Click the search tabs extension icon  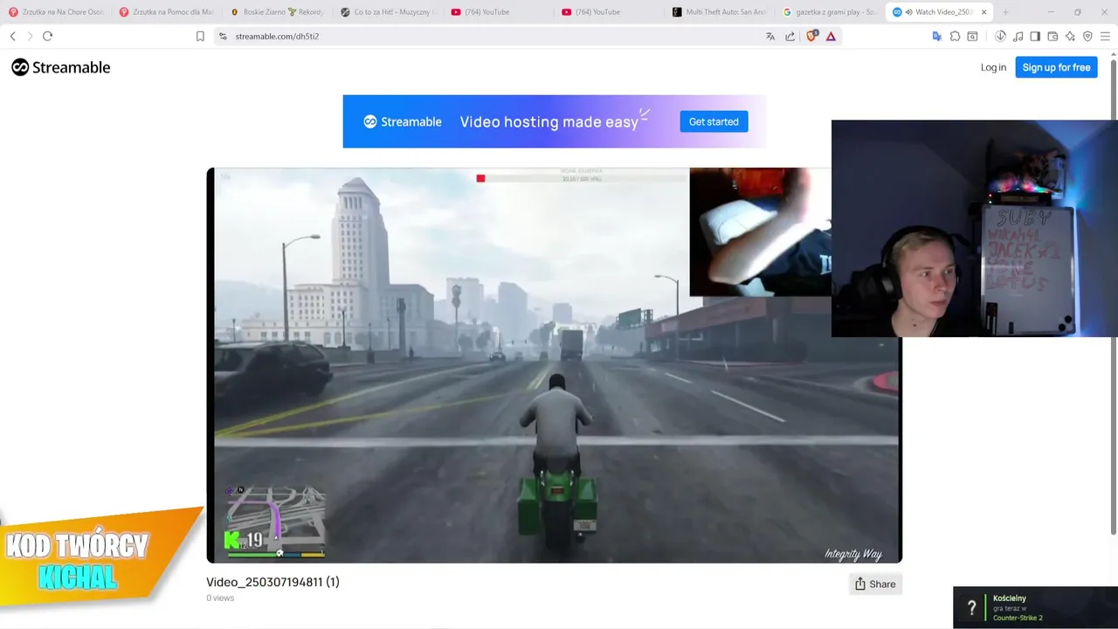point(972,36)
